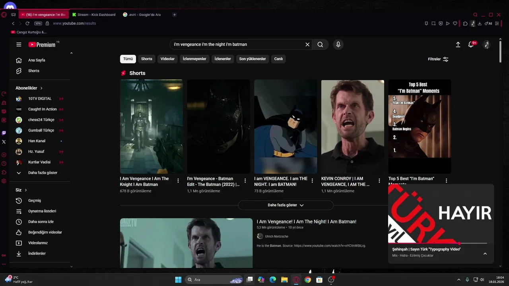
Task: Reload the page
Action: point(27,23)
